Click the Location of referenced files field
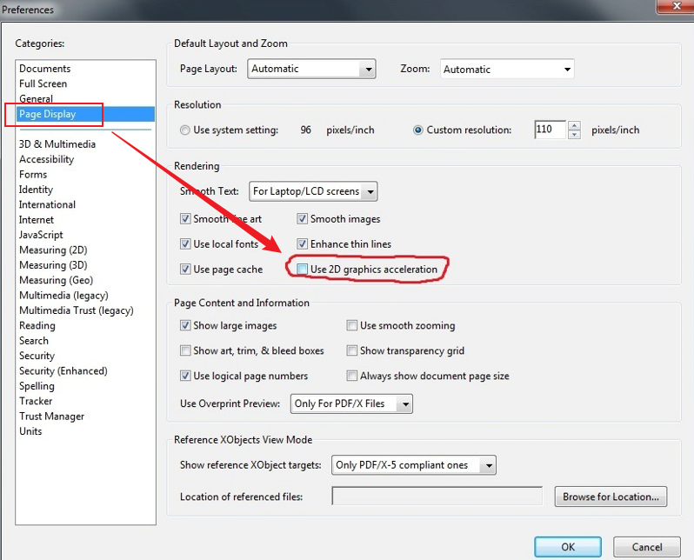 [x=439, y=497]
